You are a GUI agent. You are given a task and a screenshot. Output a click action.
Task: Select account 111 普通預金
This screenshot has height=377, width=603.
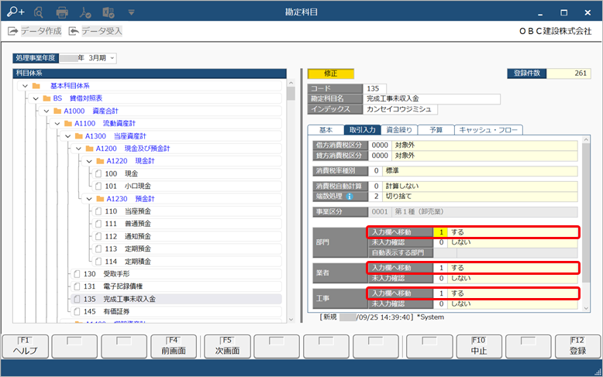click(187, 224)
